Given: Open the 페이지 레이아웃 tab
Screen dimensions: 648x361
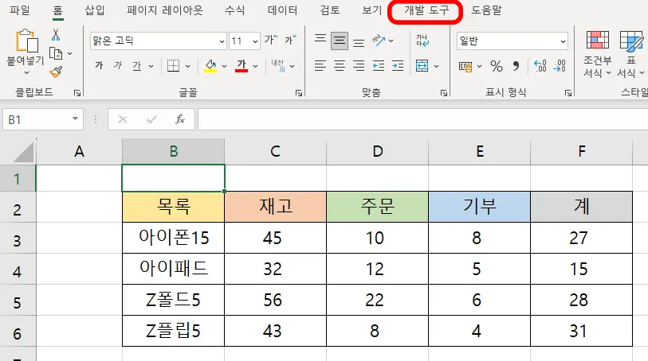Looking at the screenshot, I should pos(165,10).
